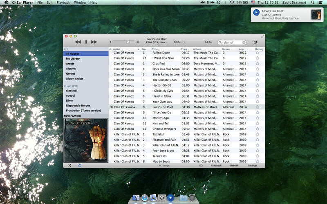The height and width of the screenshot is (204, 327).
Task: Click the Feedback button
Action: (x=216, y=166)
